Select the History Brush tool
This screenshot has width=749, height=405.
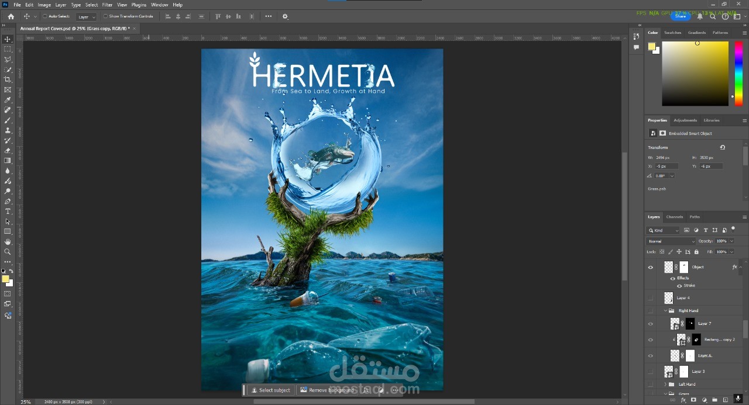tap(8, 140)
